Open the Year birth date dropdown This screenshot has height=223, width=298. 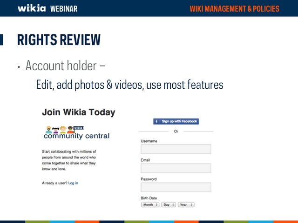[186, 205]
